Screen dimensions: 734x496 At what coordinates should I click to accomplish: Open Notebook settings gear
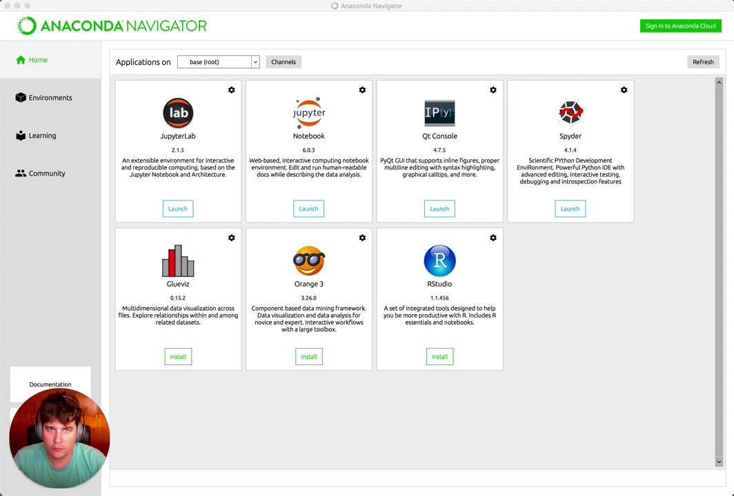pos(362,90)
